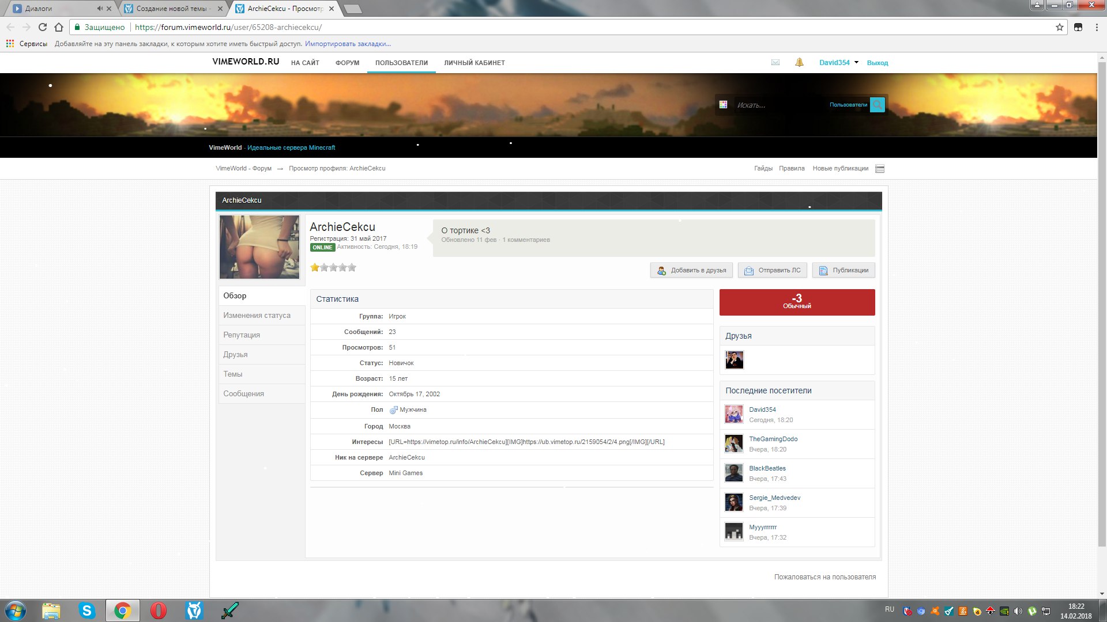Open ЛИЧНЫЙ КАБИНЕТ menu item
This screenshot has width=1107, height=622.
pos(474,63)
